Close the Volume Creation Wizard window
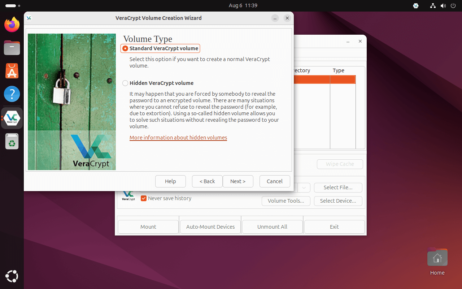Screen dimensions: 462x289 click(287, 18)
